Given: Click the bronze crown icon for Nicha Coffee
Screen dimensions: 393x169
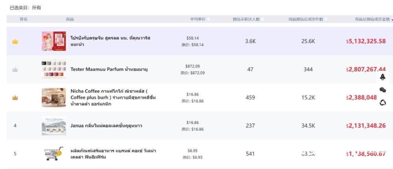Looking at the screenshot, I should [15, 98].
